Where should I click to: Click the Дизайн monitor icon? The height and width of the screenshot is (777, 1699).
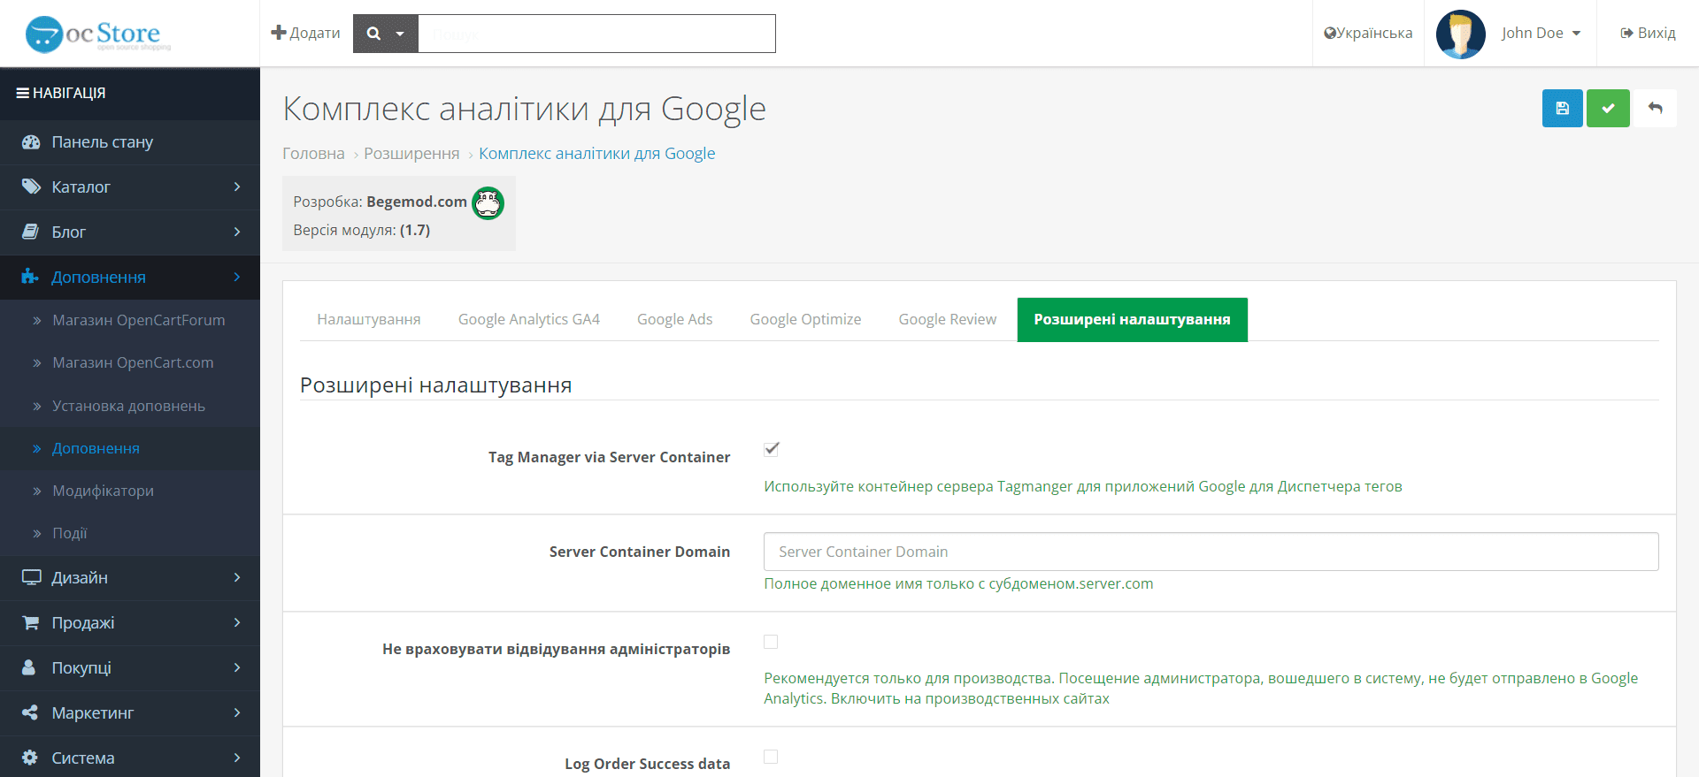(32, 577)
